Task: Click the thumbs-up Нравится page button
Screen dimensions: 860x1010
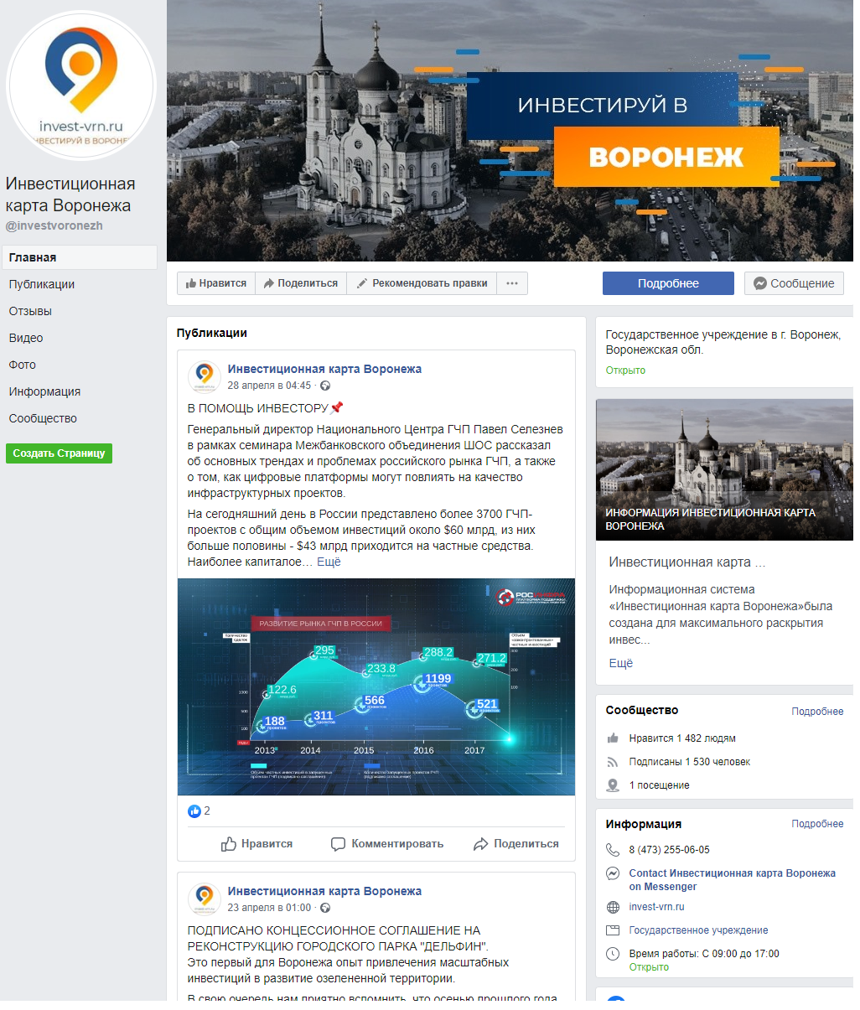Action: click(x=216, y=283)
